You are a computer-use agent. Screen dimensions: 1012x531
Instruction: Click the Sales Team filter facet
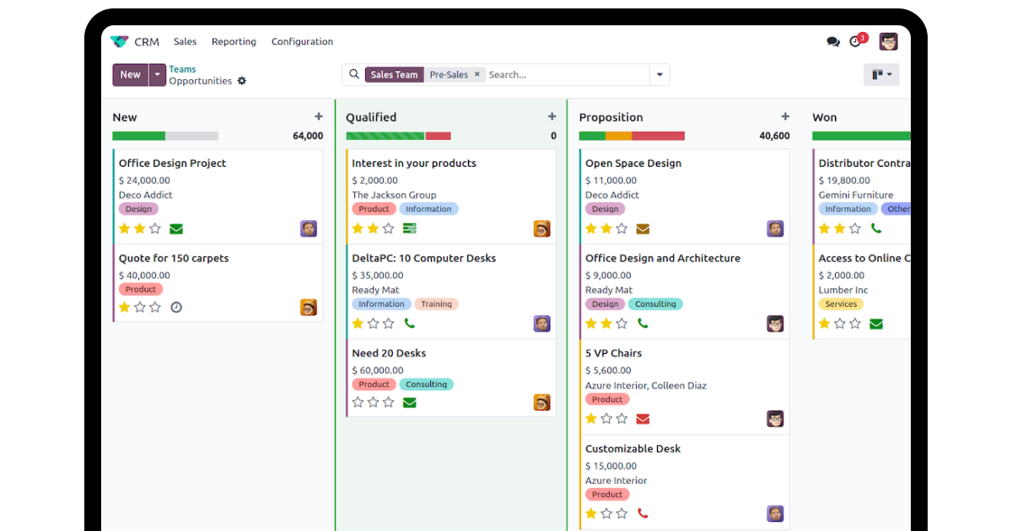[x=394, y=74]
